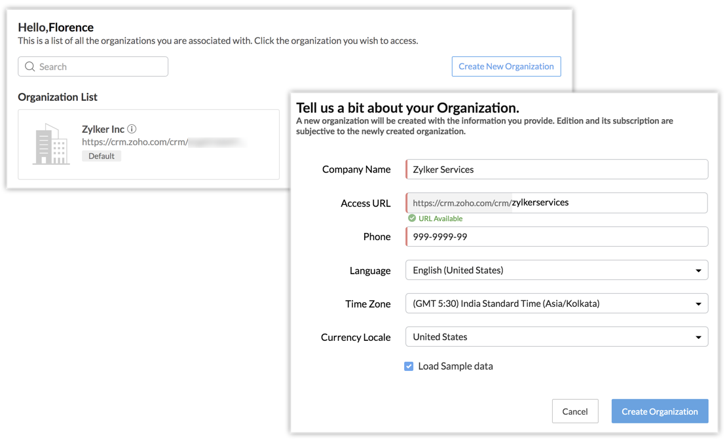
Task: Click the Organization List heading
Action: [x=58, y=97]
